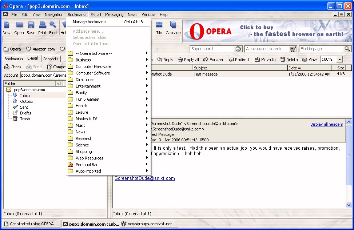Image resolution: width=354 pixels, height=230 pixels.
Task: Click inside the Amazon.com search field
Action: (x=267, y=49)
